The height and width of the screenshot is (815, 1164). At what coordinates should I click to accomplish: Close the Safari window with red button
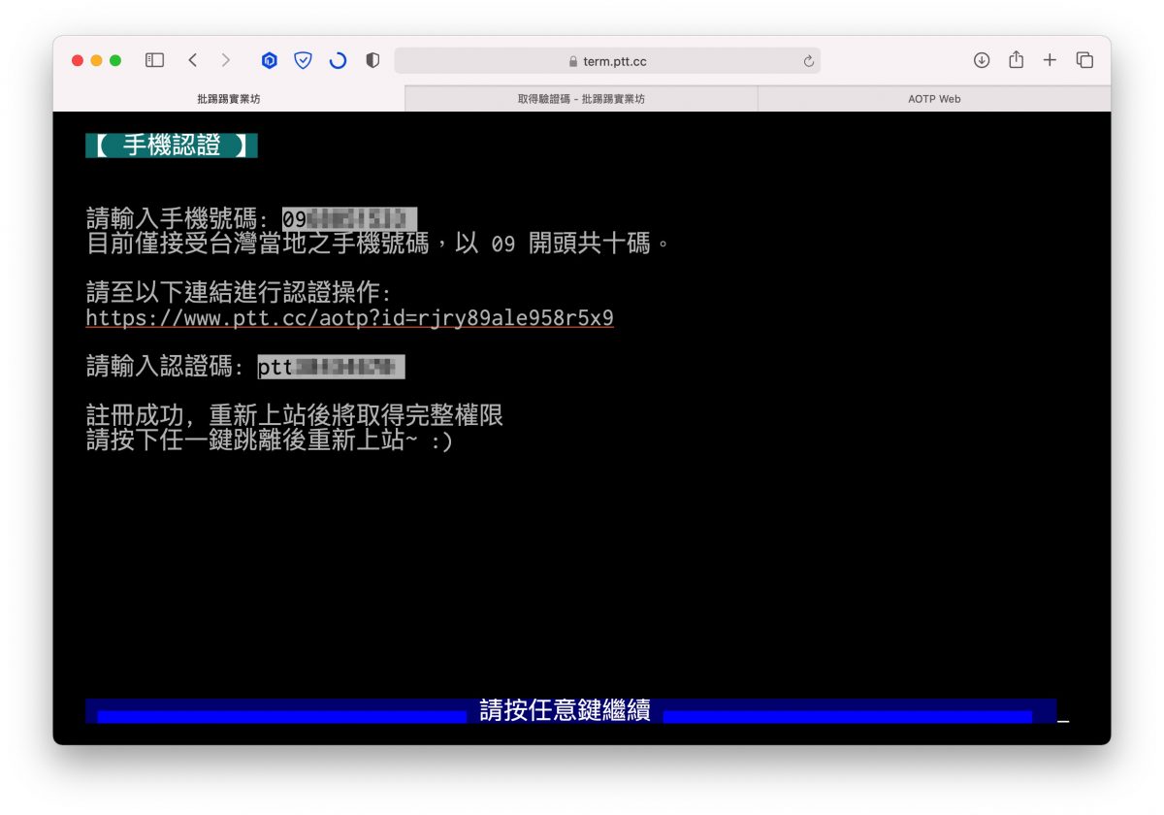[78, 60]
